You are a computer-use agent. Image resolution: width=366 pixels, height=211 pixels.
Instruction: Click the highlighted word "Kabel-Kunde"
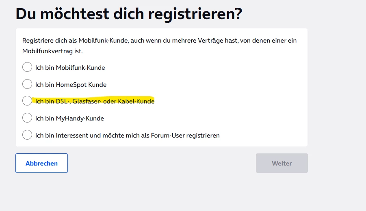pos(136,101)
